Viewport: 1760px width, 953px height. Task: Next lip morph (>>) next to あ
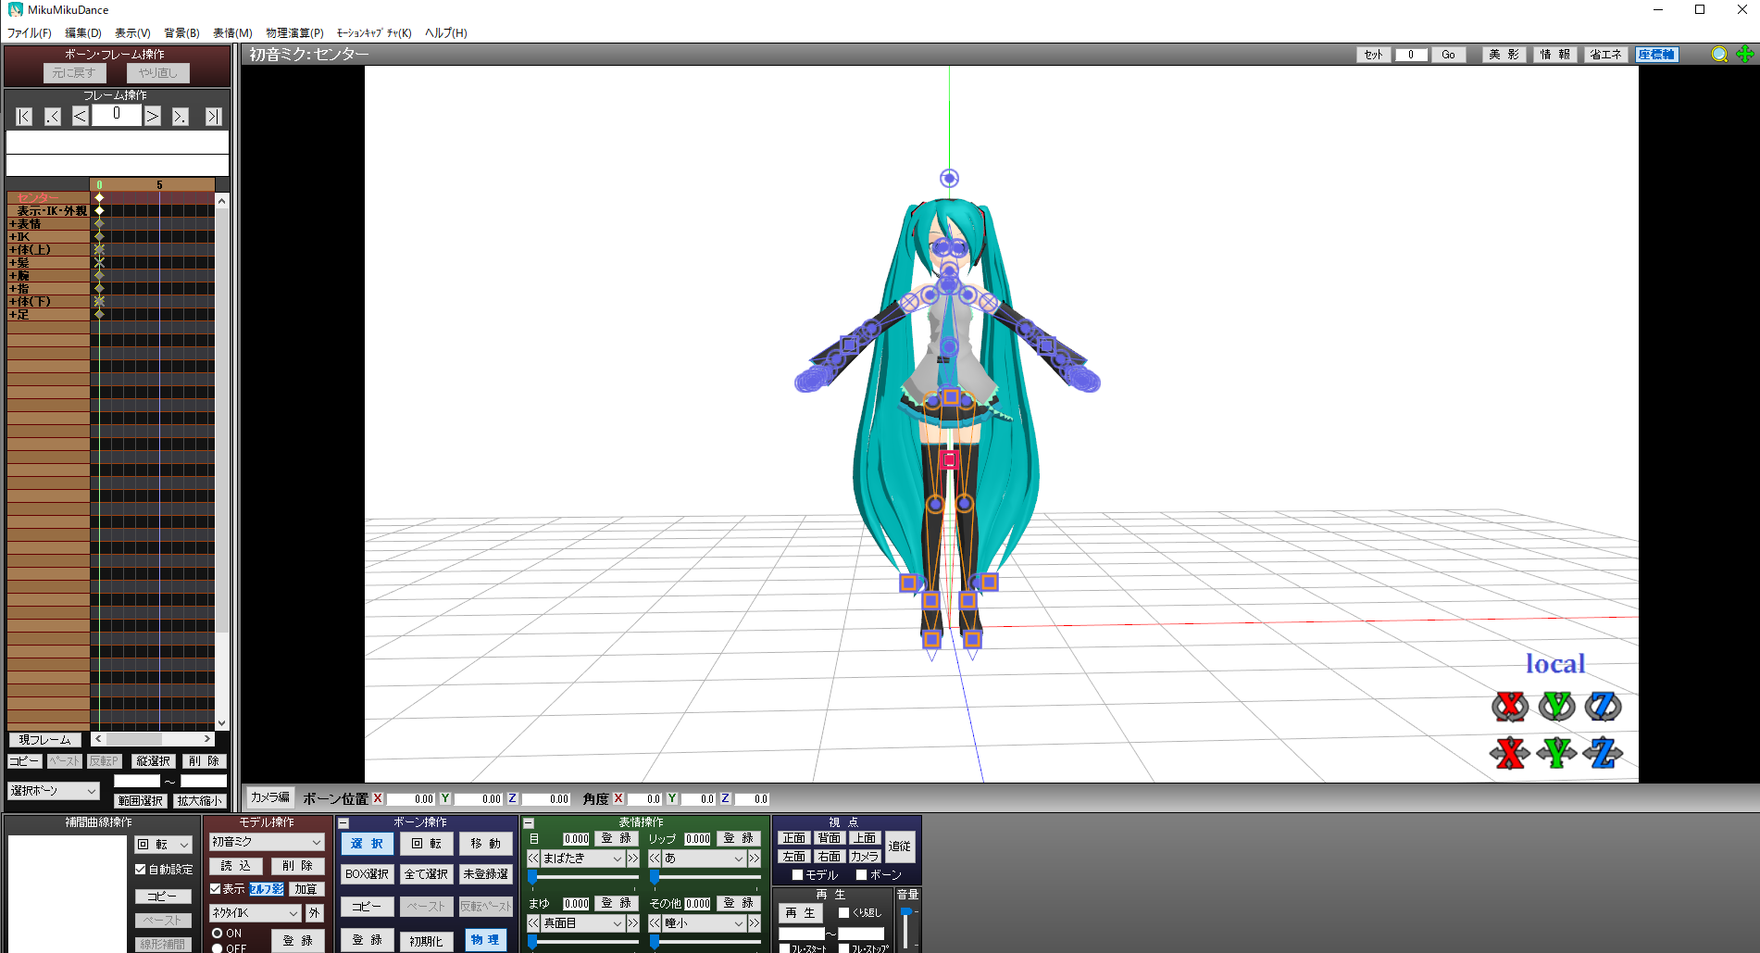pyautogui.click(x=754, y=859)
